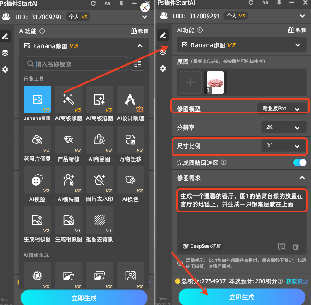Select the 产品精修 tool
Viewport: 311px width, 305px height.
point(68,140)
